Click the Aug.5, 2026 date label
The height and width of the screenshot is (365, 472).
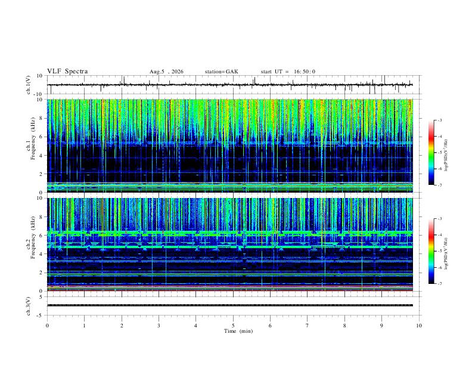166,72
